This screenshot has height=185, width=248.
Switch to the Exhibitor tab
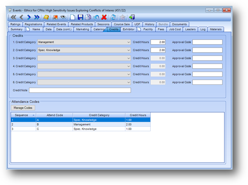click(128, 29)
